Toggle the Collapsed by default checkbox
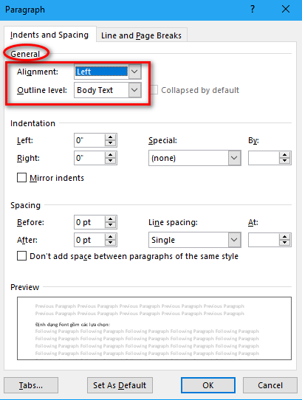 [154, 90]
